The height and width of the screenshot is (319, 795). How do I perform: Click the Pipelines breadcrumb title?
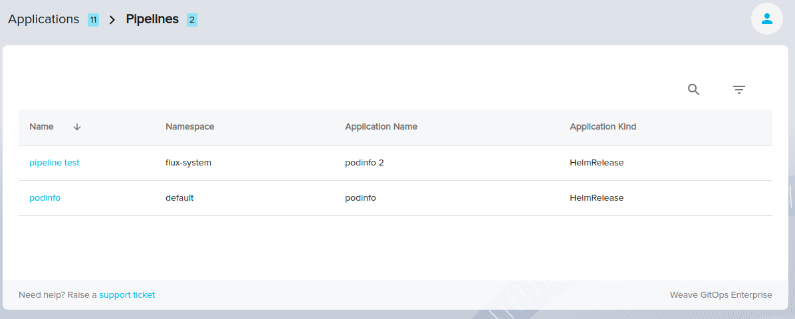coord(152,19)
